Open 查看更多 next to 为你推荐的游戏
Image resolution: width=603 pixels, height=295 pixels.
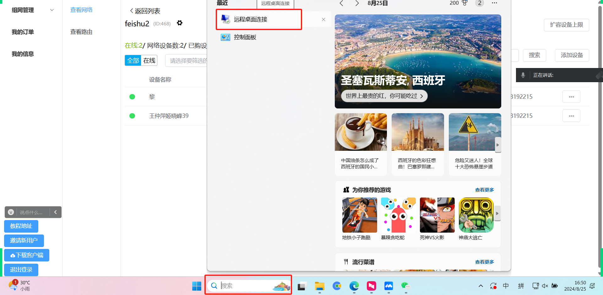(484, 190)
